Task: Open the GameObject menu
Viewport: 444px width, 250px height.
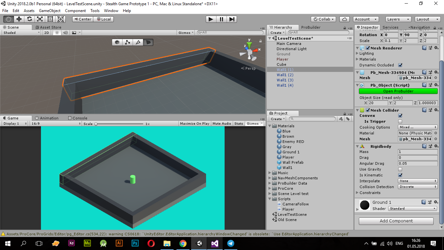Action: pos(50,11)
